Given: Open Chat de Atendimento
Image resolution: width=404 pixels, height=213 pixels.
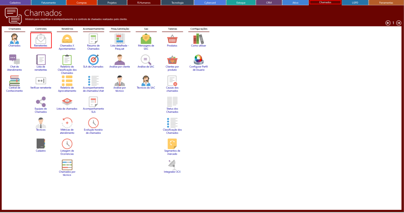Looking at the screenshot, I should tap(14, 60).
